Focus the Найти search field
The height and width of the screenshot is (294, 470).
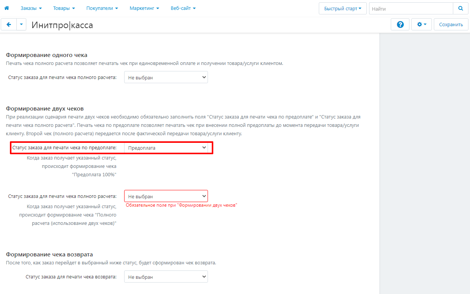(411, 8)
